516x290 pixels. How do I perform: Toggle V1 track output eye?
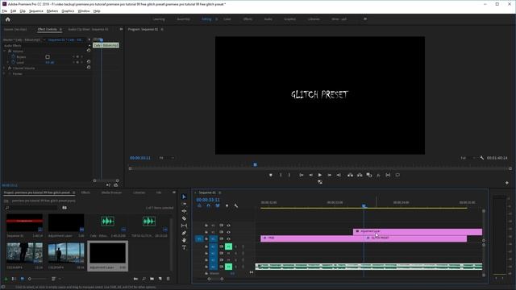pyautogui.click(x=228, y=238)
